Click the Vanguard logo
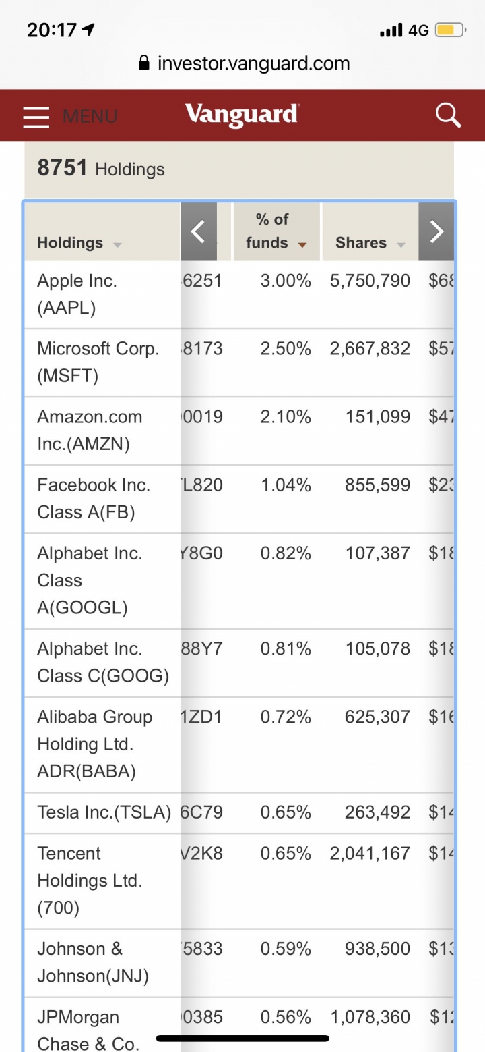The height and width of the screenshot is (1052, 485). pos(242,114)
